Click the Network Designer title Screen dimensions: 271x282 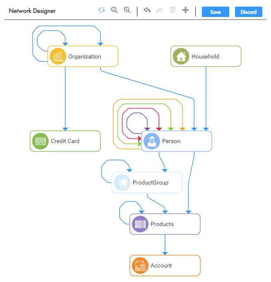click(x=32, y=11)
